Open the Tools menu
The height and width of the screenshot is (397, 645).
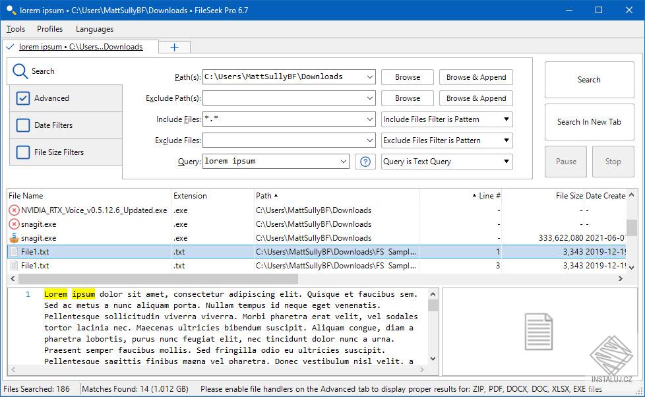click(x=16, y=29)
